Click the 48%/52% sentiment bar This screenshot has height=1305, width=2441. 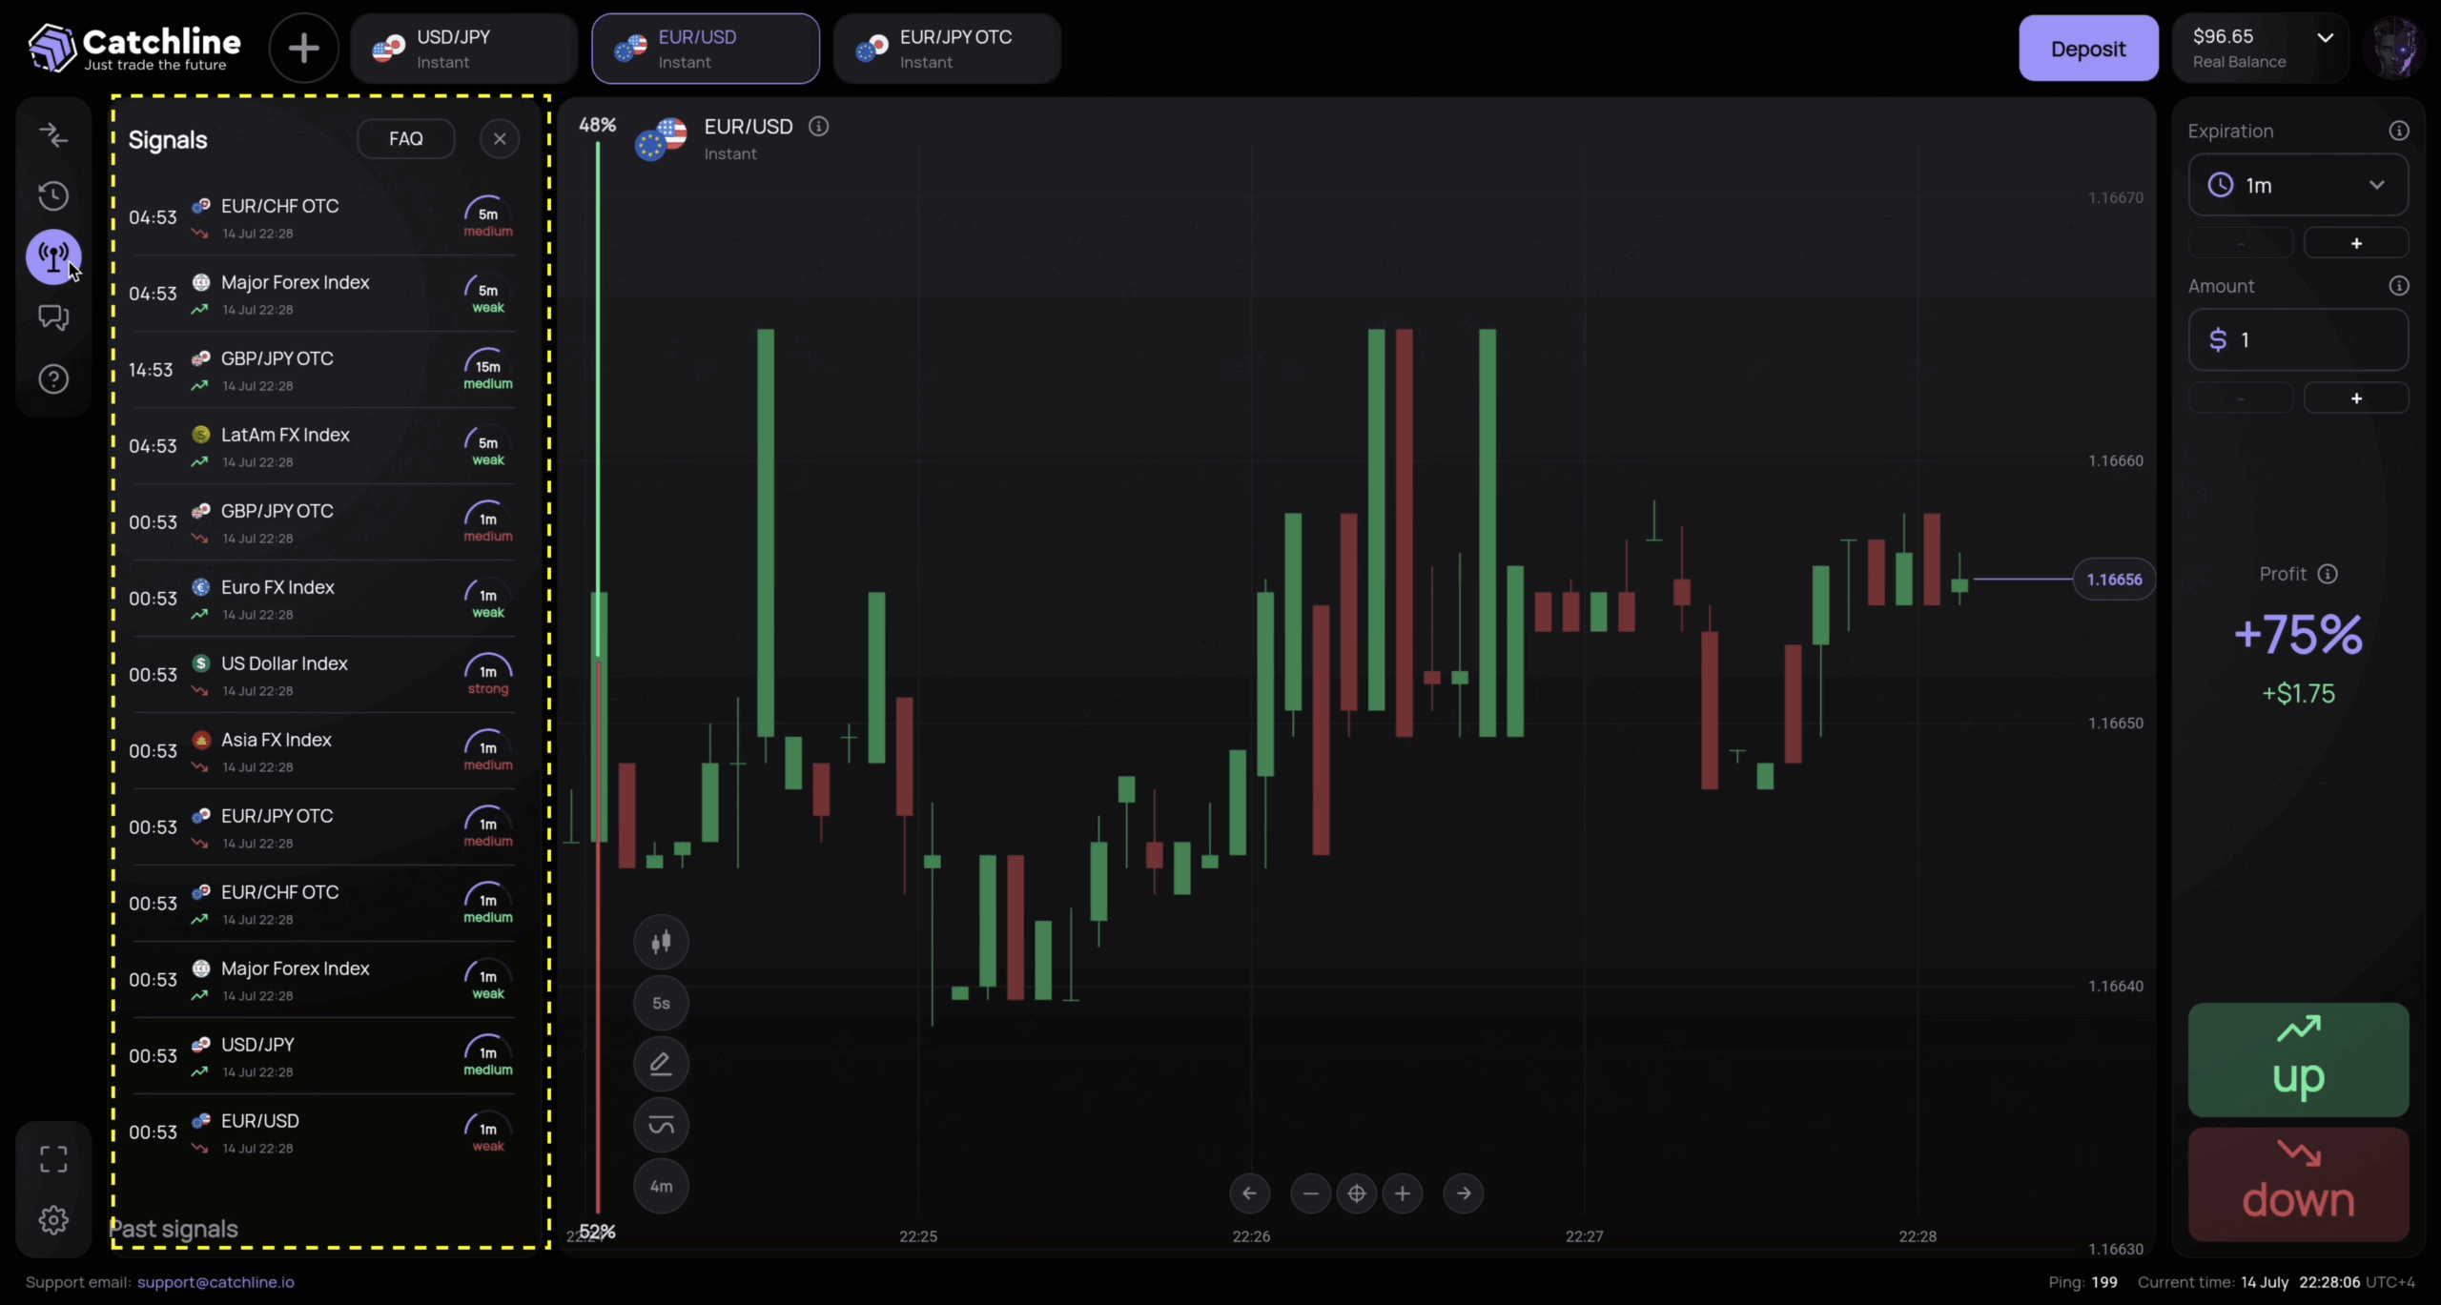click(x=598, y=677)
